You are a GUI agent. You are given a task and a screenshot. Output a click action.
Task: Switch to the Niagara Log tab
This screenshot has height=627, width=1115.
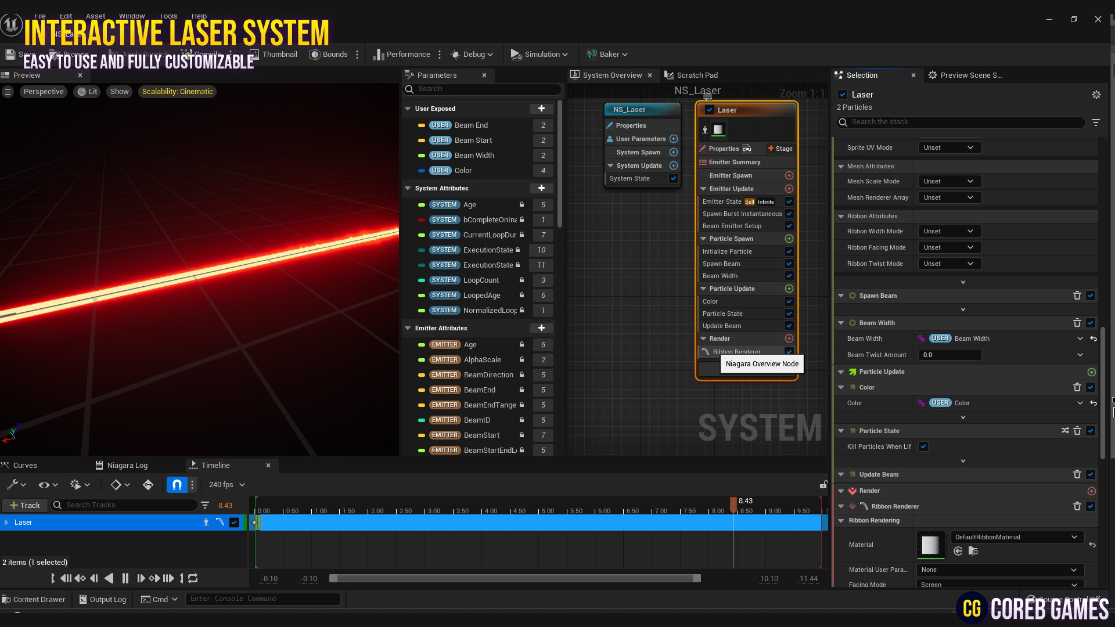coord(128,464)
